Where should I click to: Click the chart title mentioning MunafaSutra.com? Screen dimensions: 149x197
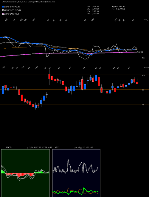[x=29, y=2]
